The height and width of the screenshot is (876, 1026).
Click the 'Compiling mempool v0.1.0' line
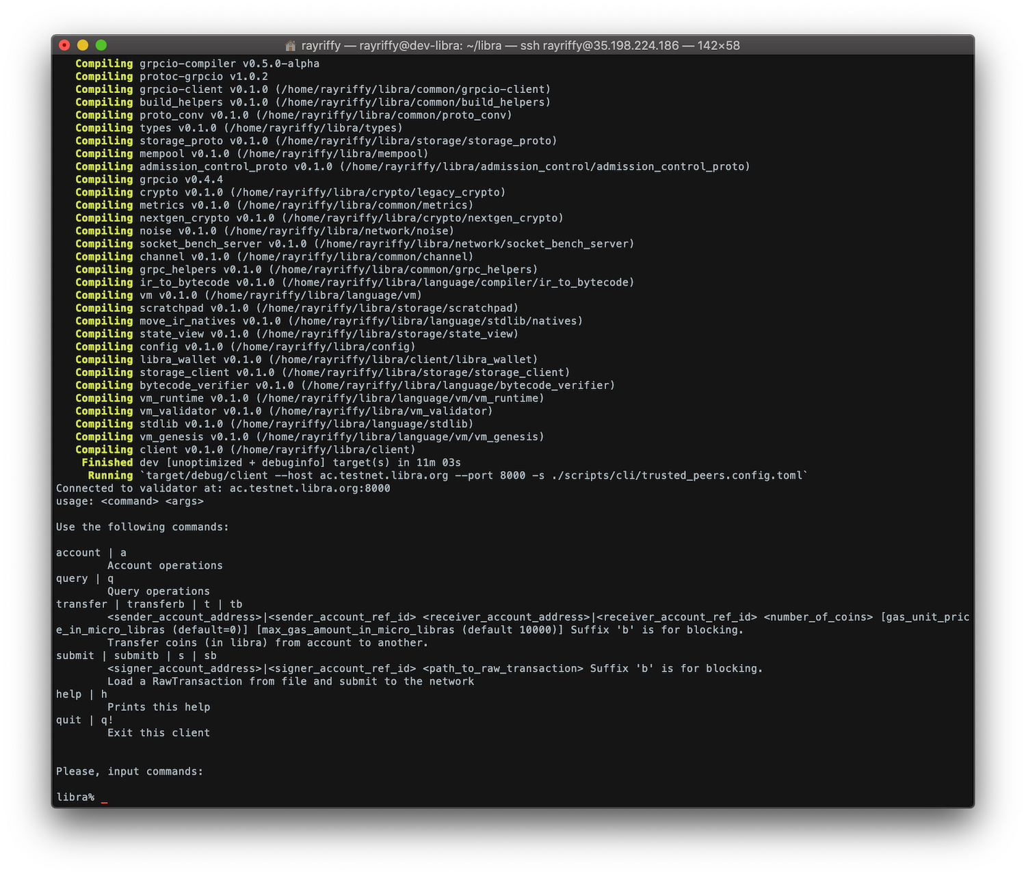pyautogui.click(x=252, y=154)
